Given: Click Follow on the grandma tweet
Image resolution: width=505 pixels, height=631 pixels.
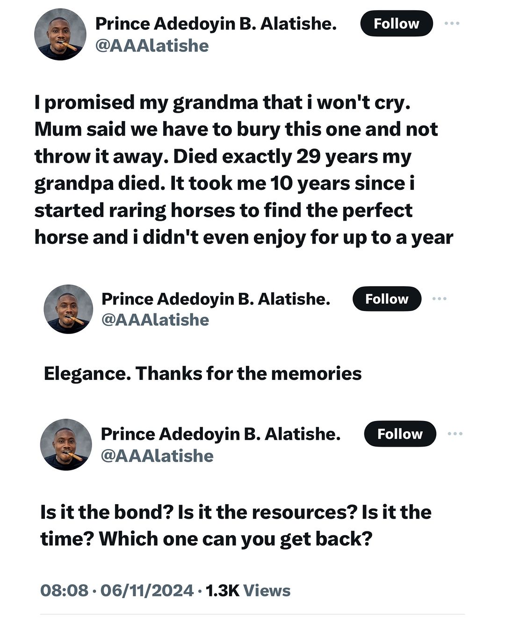Looking at the screenshot, I should click(x=396, y=23).
